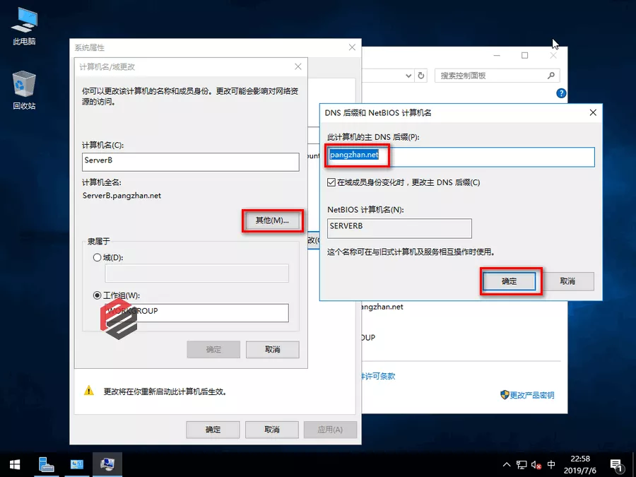Open the Windows Start menu
This screenshot has width=636, height=477.
click(15, 464)
